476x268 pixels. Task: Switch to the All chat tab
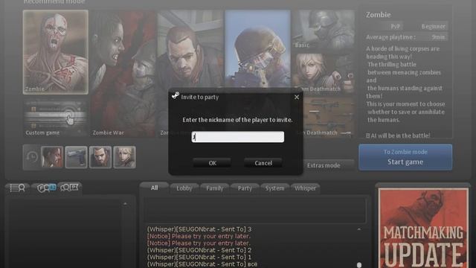(154, 188)
